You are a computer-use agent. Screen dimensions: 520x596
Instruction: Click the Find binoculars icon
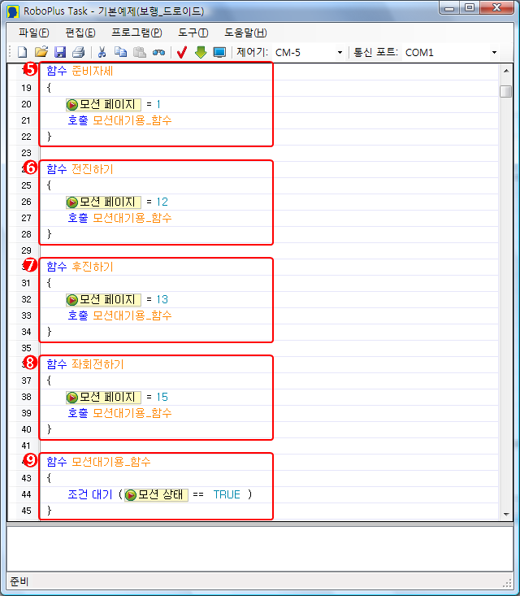coord(158,53)
